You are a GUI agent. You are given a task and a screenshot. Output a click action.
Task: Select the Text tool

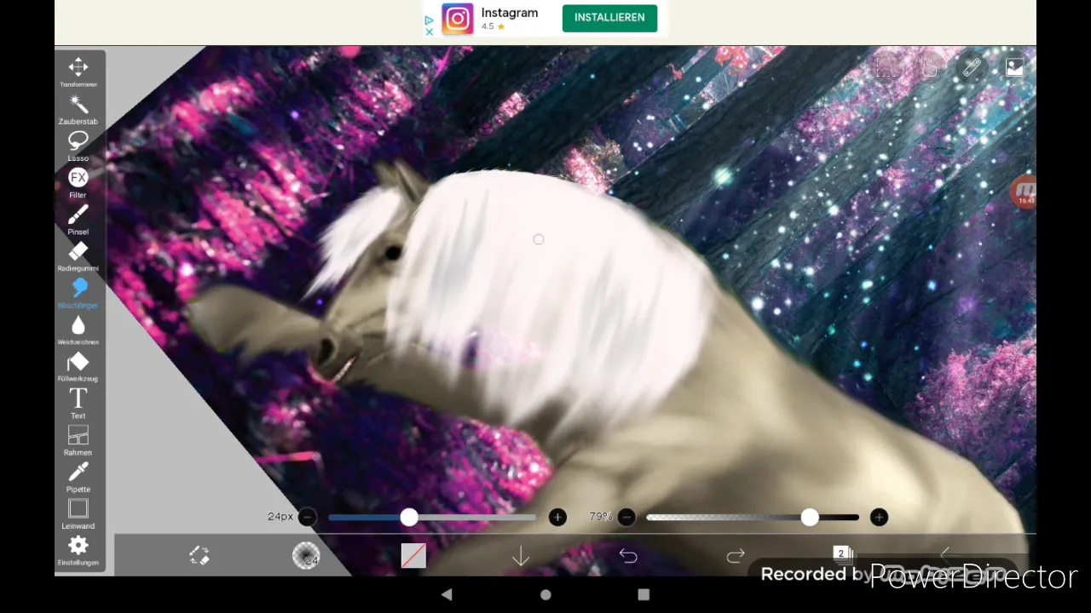(x=78, y=403)
